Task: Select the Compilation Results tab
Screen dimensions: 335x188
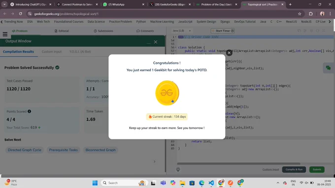Action: [x=18, y=52]
